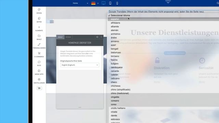Pick 'chino (simplificado)' language
The image size is (219, 123).
tap(120, 90)
